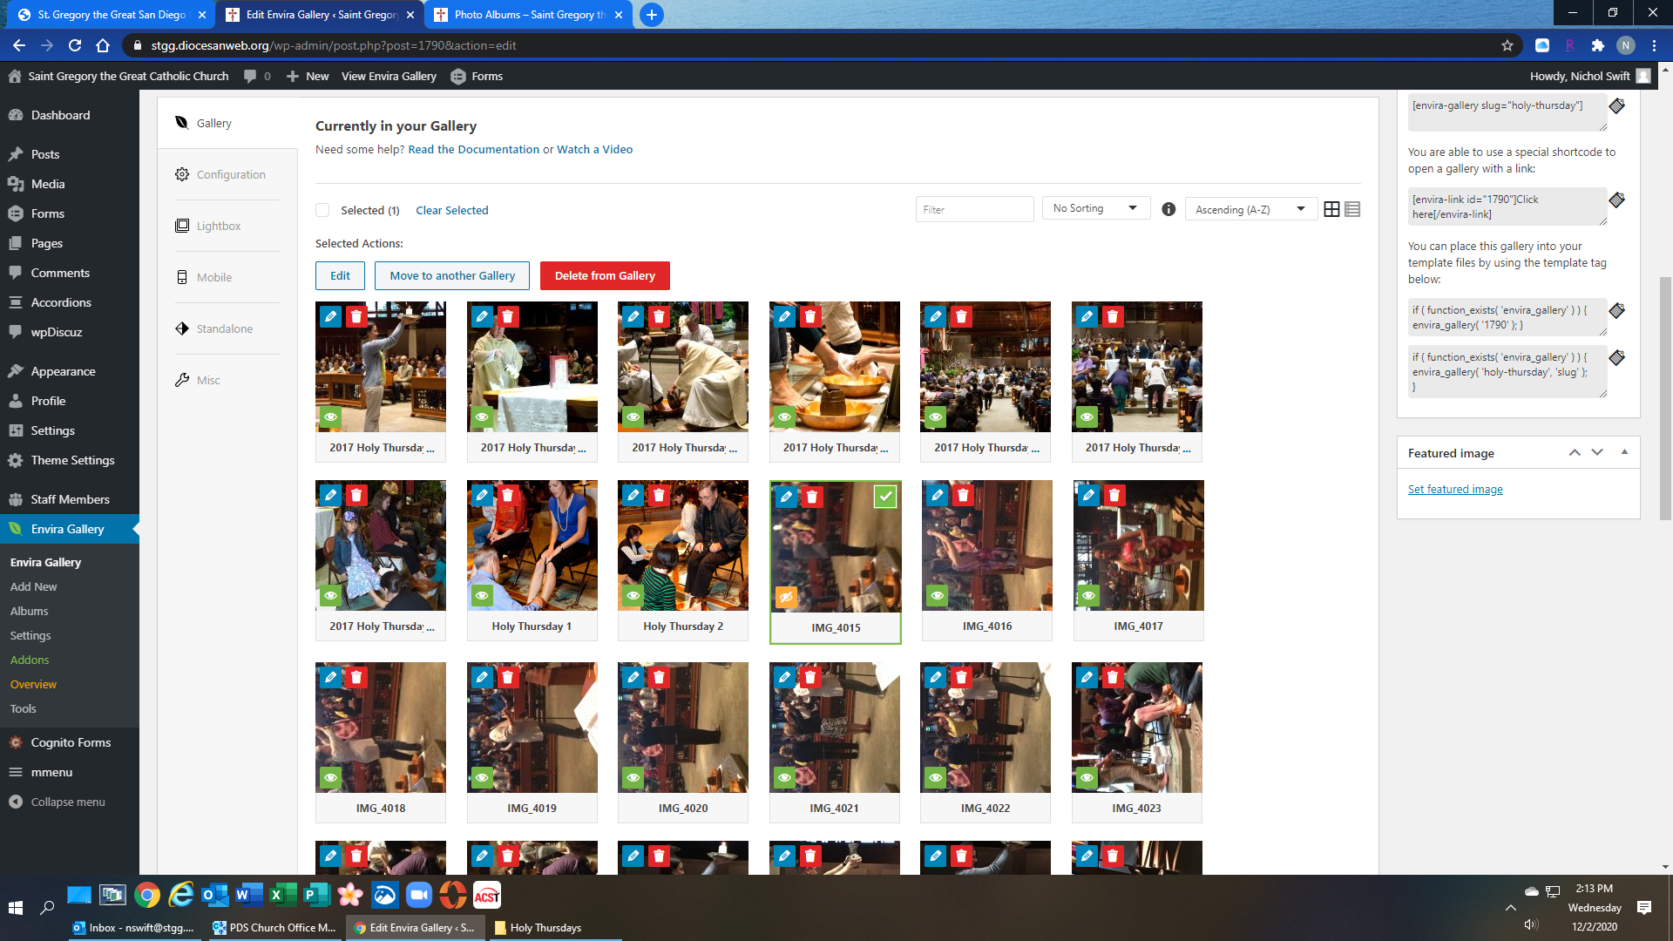Toggle visibility eye on IMG_4015
1673x941 pixels.
(x=786, y=597)
